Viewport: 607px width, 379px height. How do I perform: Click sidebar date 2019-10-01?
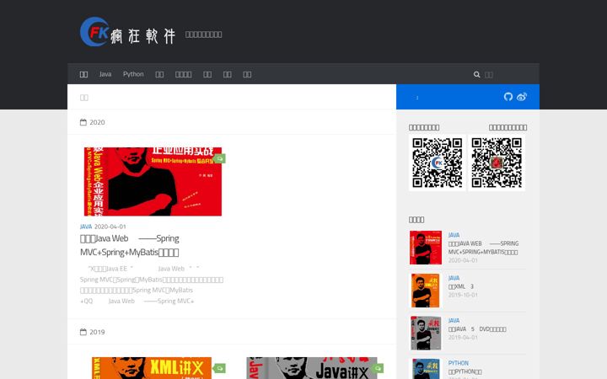click(x=463, y=295)
